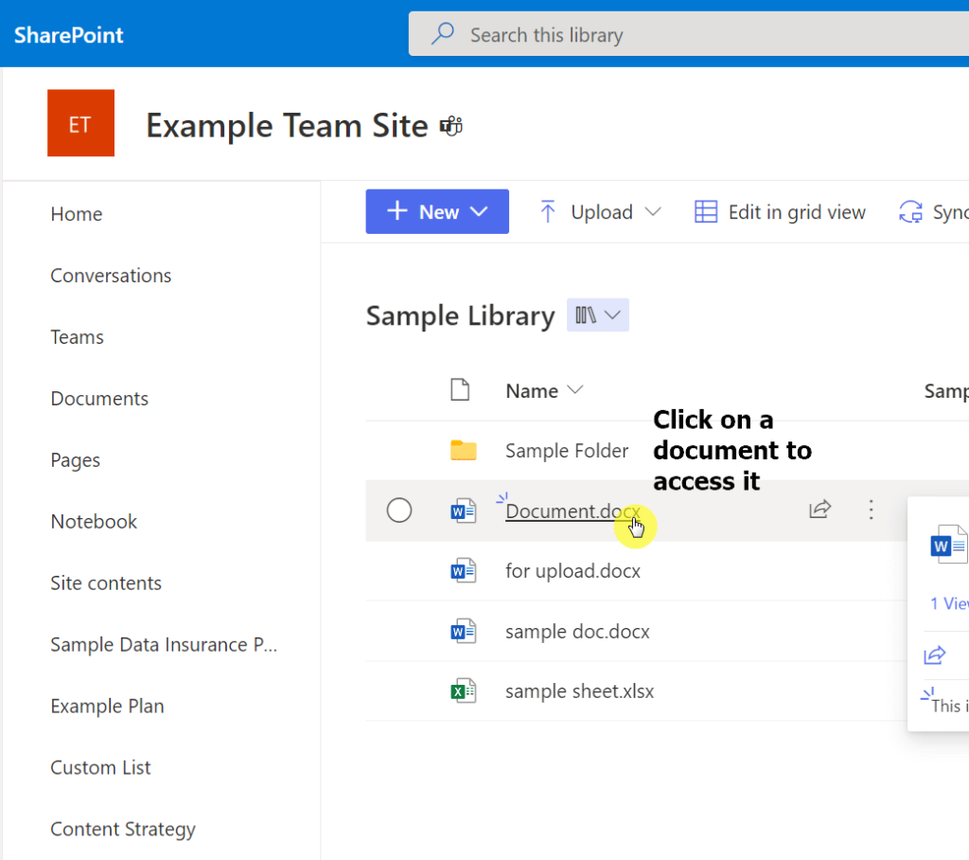Click the search magnifier icon

tap(443, 34)
